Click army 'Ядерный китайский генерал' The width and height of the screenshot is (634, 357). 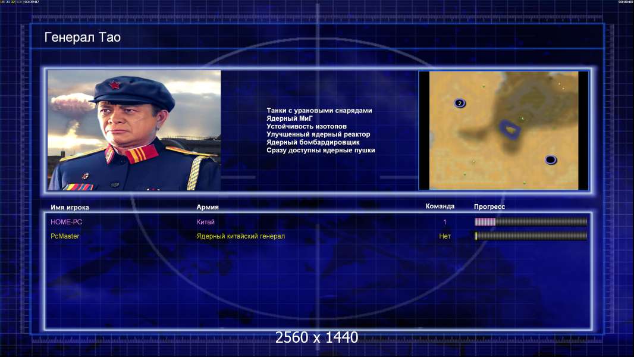(x=241, y=236)
